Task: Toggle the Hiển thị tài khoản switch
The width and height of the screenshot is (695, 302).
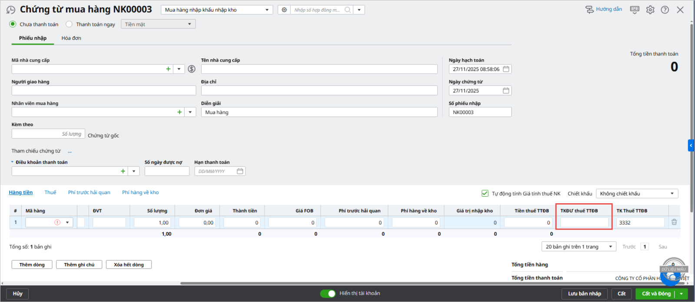Action: (x=328, y=293)
